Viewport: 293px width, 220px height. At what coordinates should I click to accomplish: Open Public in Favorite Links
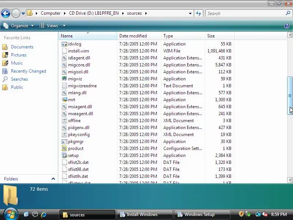tap(17, 87)
